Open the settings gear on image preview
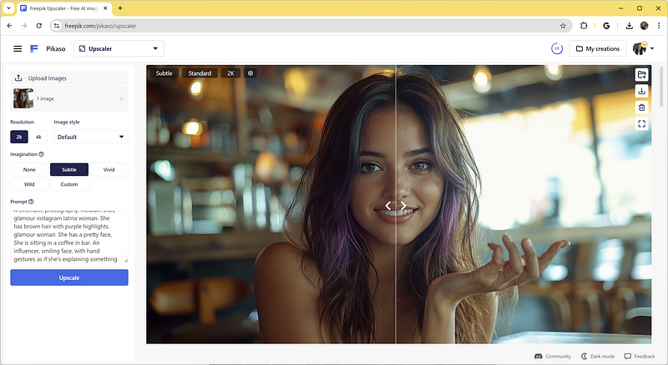 [x=250, y=73]
